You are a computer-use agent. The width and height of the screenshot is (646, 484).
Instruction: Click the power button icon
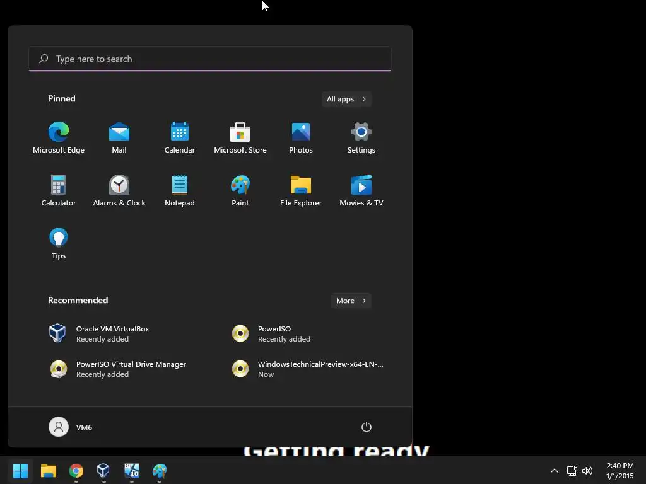click(367, 427)
